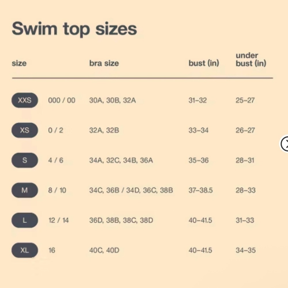
Task: Click bra sizes 30A, 30B, 32A
Action: tap(112, 100)
